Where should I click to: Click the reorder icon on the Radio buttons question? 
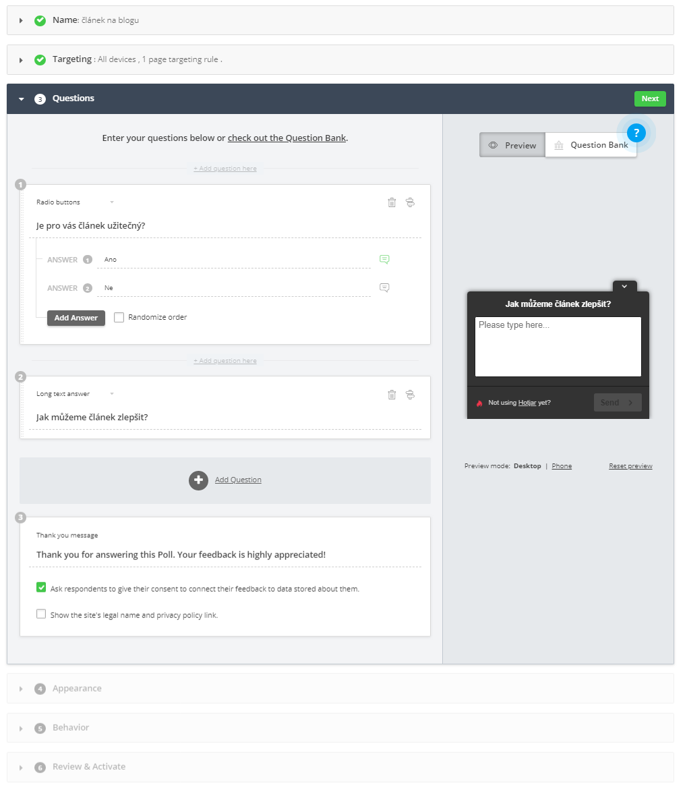point(410,202)
